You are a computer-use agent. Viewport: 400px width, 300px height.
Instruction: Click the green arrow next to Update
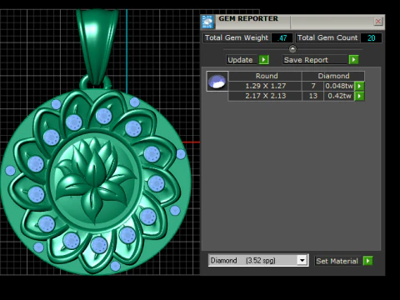pyautogui.click(x=263, y=60)
